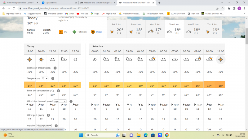Image resolution: width=248 pixels, height=139 pixels.
Task: Click the 14° temperature bar for 19:00
Action: [30, 85]
